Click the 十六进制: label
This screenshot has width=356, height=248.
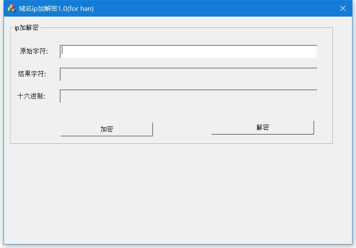point(31,96)
